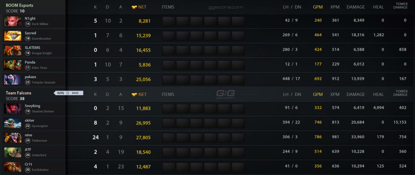Click Sneyking's Shadow Demon hero portrait
The width and height of the screenshot is (415, 175).
(x=12, y=109)
